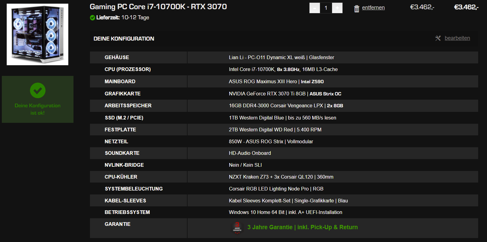This screenshot has height=242, width=487.
Task: Select the 'Deine Konfiguration ist ok!' text
Action: tap(38, 109)
